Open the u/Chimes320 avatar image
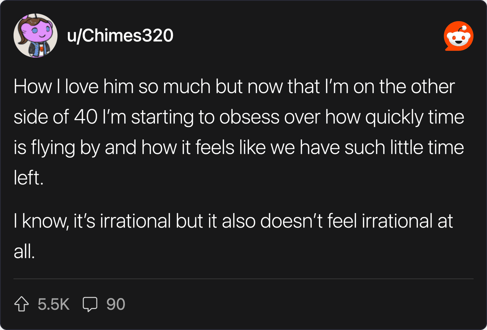Image resolution: width=487 pixels, height=330 pixels. (x=35, y=35)
